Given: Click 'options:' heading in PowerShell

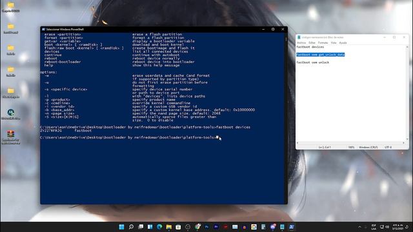Looking at the screenshot, I should (48, 72).
